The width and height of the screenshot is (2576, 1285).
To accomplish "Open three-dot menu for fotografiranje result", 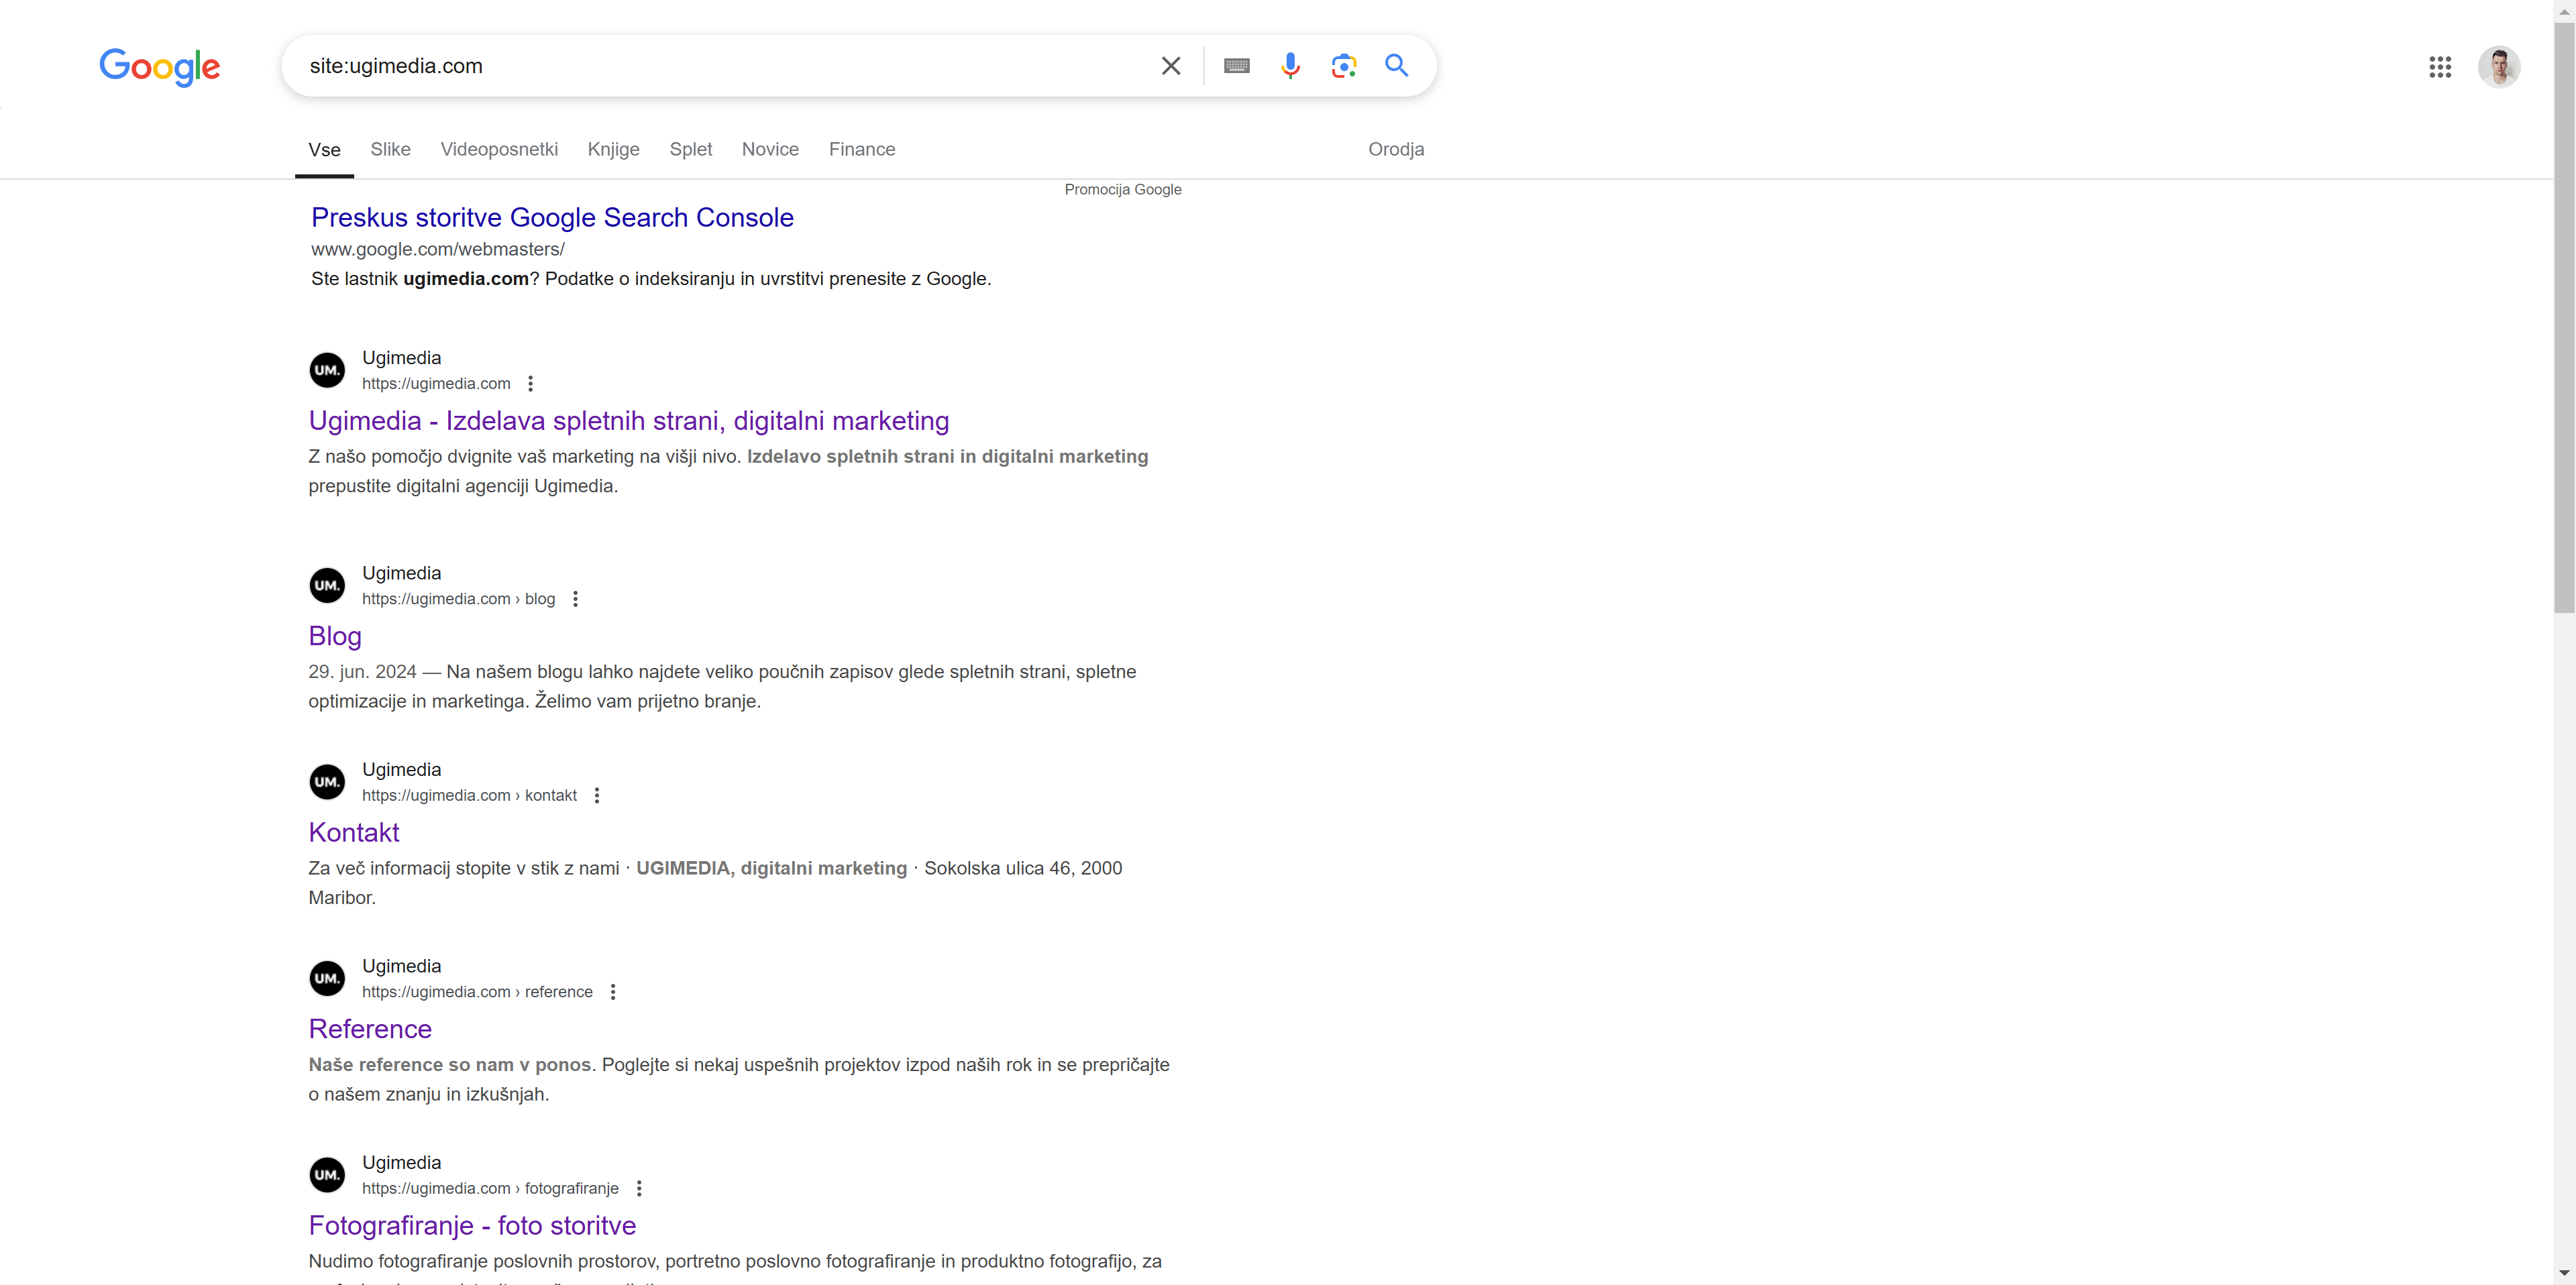I will (639, 1189).
